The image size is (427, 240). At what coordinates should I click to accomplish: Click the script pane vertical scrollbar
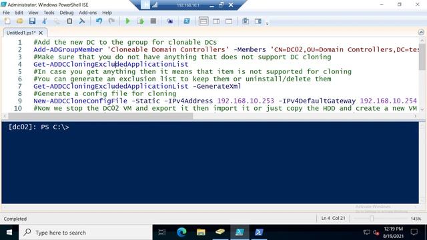422,57
